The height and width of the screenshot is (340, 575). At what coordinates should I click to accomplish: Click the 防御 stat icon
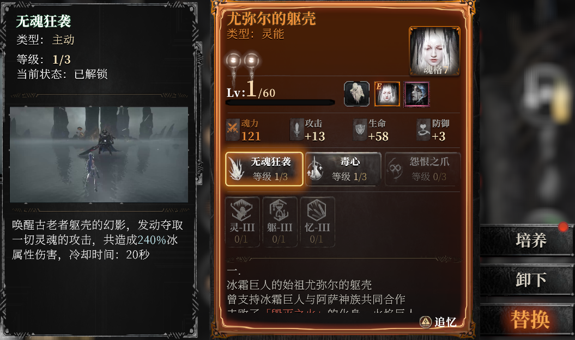[423, 130]
